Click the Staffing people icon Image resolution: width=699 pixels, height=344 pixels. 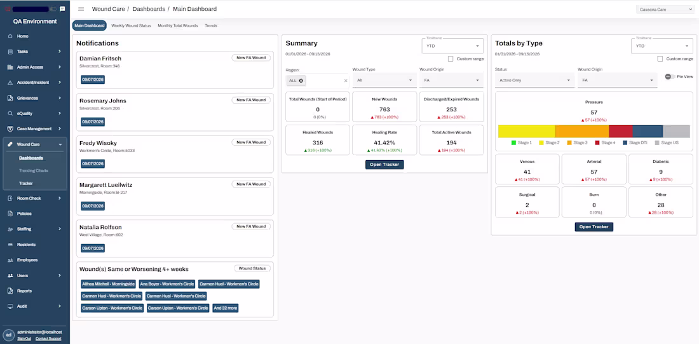pos(10,229)
